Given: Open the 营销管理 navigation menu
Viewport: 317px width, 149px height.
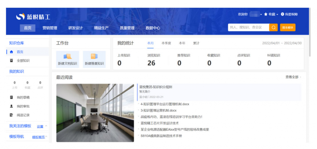Looking at the screenshot, I should click(50, 28).
